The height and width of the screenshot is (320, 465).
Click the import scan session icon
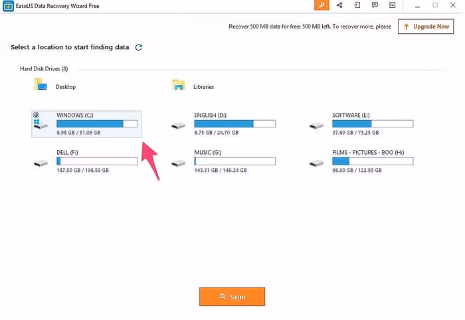357,5
